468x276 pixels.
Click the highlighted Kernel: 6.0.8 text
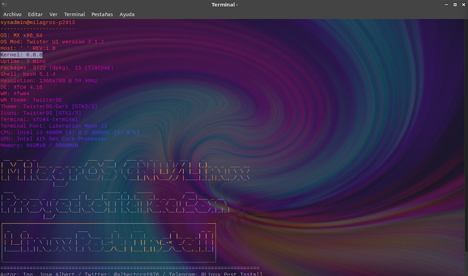pos(21,55)
